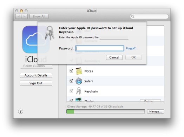Cancel the Apple ID password dialog
This screenshot has width=184, height=137.
point(114,57)
